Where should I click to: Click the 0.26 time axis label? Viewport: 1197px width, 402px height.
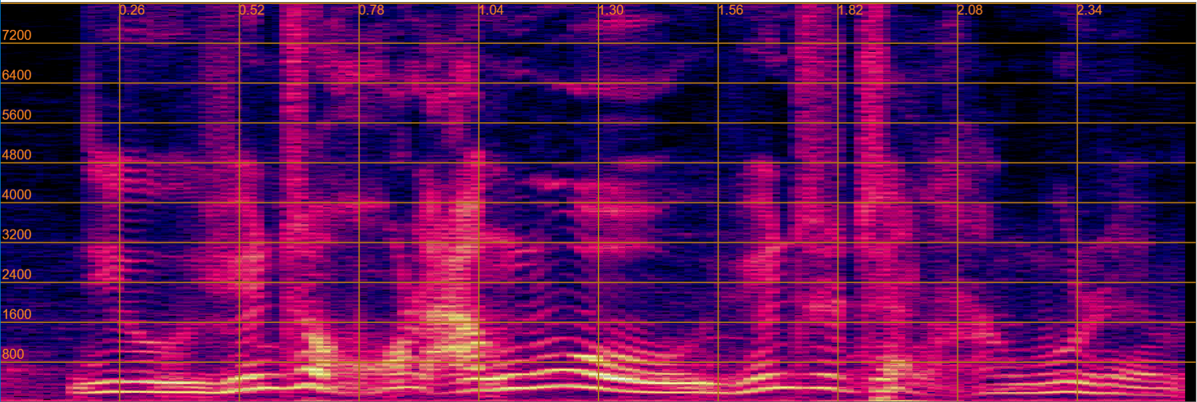click(x=132, y=10)
